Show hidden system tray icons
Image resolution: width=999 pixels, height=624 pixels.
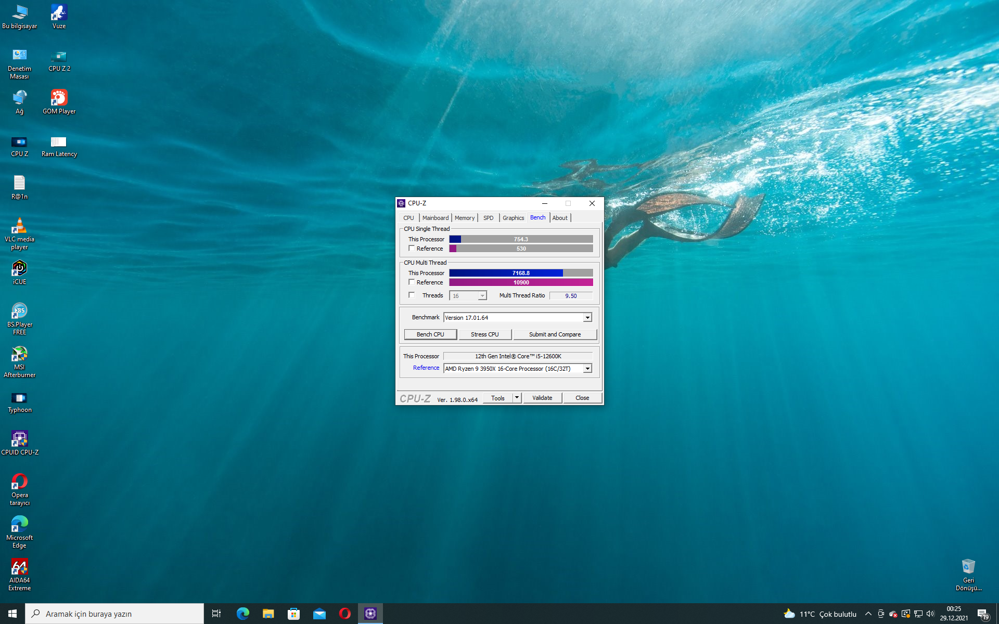point(868,614)
